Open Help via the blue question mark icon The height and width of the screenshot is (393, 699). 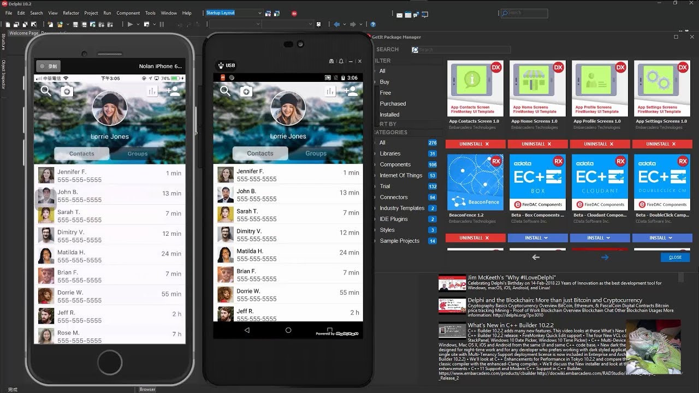373,25
